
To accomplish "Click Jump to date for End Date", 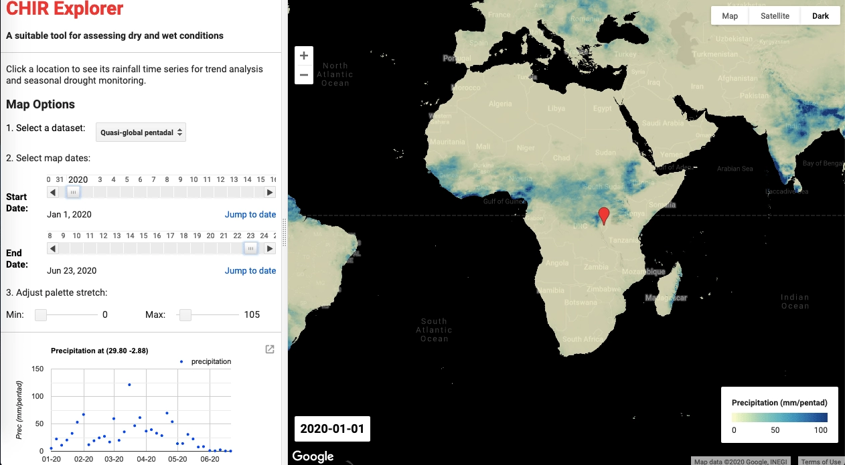I will coord(250,271).
